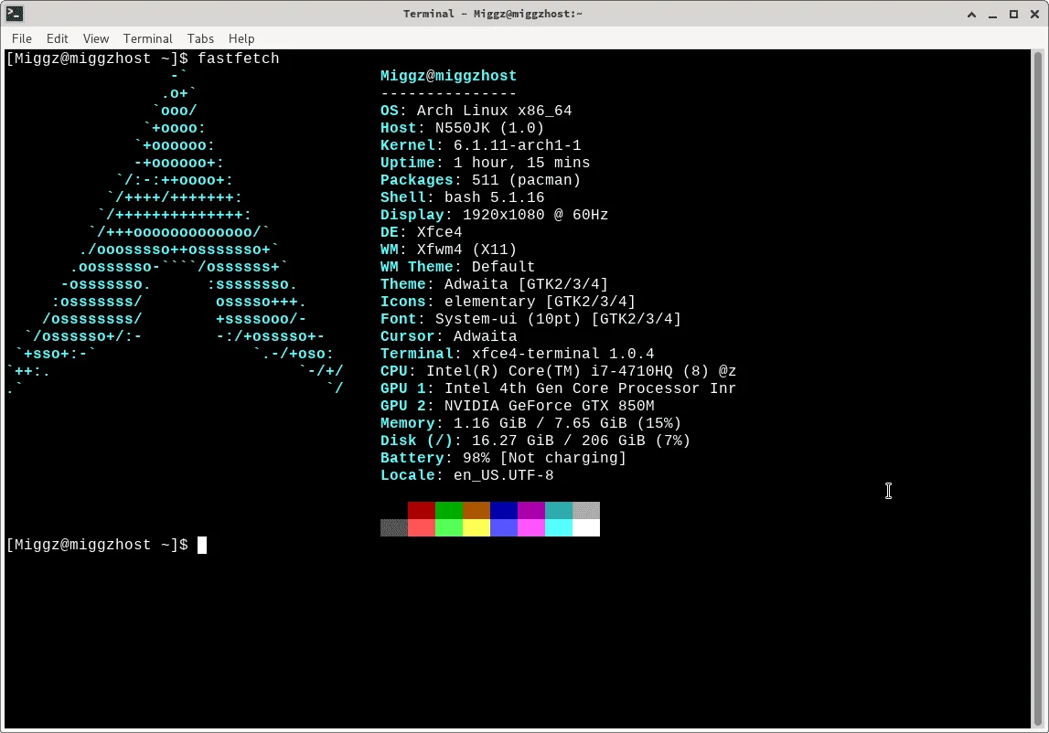Click the 'WM: Xfwm4 (X11)' line
Image resolution: width=1049 pixels, height=733 pixels.
pos(448,250)
